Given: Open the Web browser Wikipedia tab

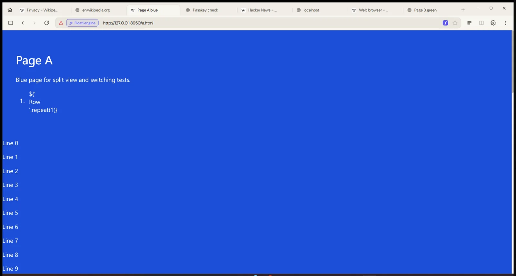Looking at the screenshot, I should point(375,10).
